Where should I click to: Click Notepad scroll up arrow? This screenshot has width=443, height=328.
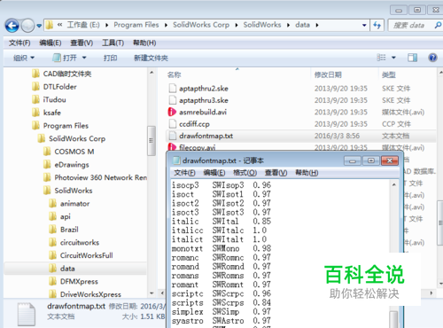(x=393, y=184)
